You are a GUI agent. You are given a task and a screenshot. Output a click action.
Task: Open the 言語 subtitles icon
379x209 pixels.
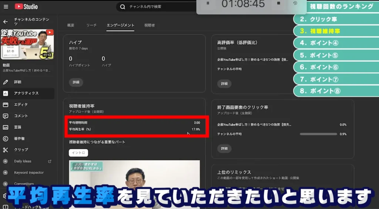(6, 127)
